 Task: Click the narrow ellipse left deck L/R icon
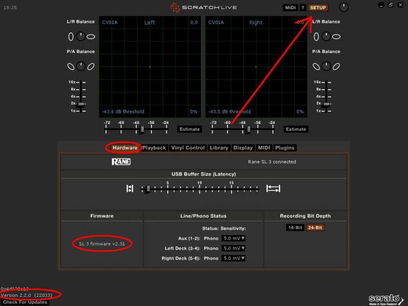71,37
